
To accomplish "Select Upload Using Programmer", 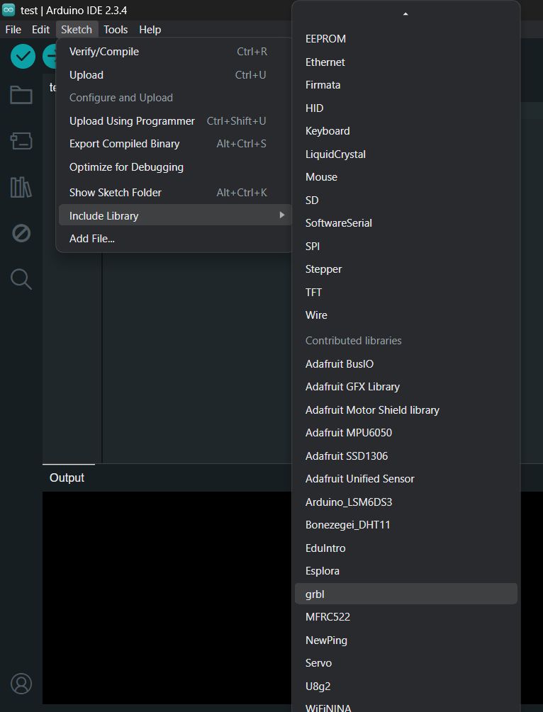I will click(175, 120).
